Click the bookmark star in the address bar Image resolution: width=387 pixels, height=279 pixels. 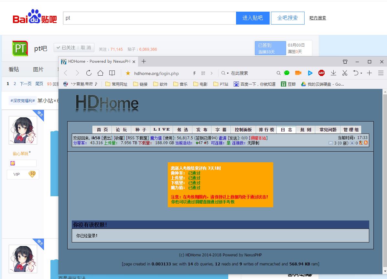(128, 73)
